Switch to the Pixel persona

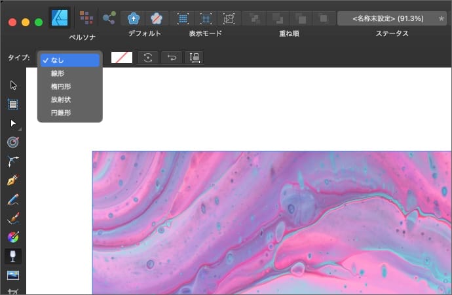(86, 18)
